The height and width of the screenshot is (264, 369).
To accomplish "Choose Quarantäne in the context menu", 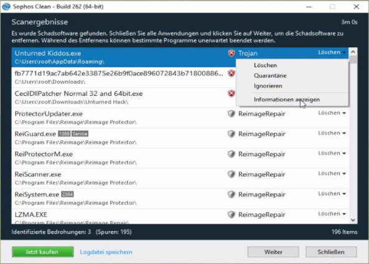I will (x=292, y=75).
